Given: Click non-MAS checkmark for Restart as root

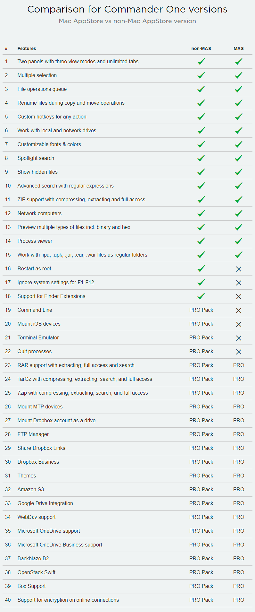Looking at the screenshot, I should pyautogui.click(x=201, y=268).
